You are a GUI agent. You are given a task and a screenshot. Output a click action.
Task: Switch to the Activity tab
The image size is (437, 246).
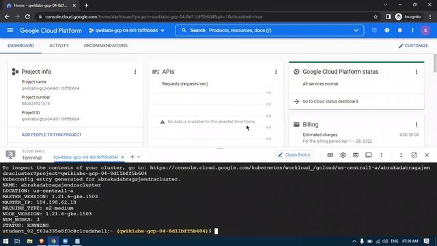(x=59, y=46)
